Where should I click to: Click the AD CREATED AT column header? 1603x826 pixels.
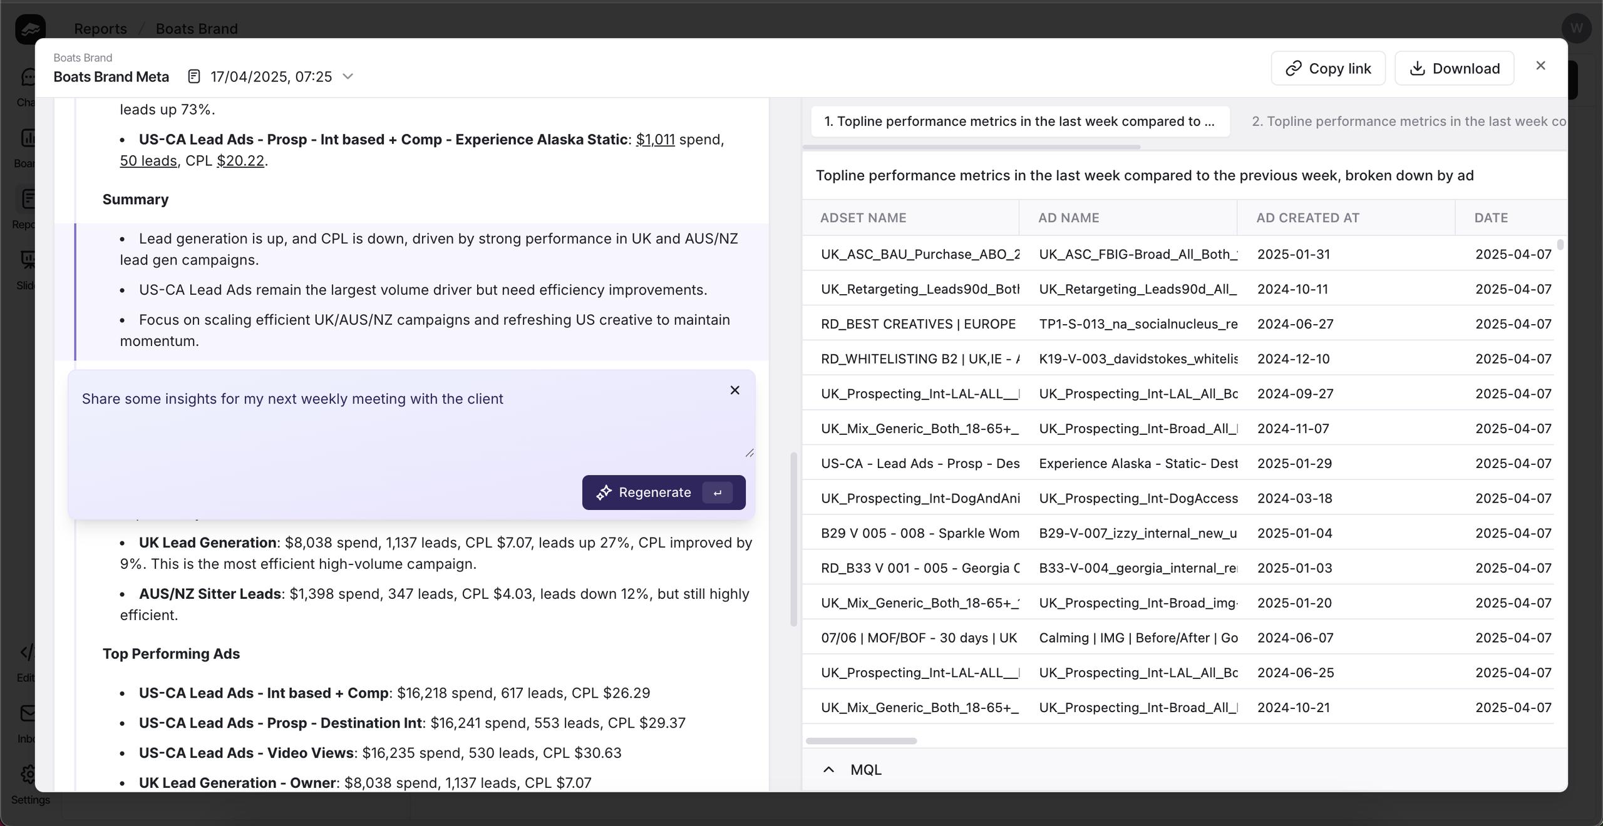(x=1307, y=218)
